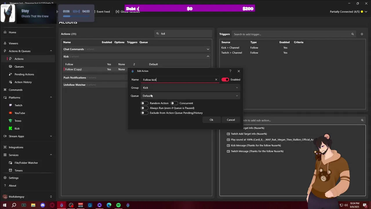Open the Group dropdown set to Kick
Viewport: 371px width, 209px height.
[190, 88]
